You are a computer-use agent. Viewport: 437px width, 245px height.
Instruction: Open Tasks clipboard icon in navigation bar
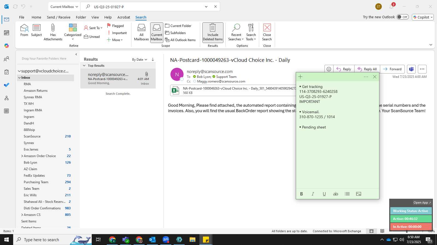(x=7, y=72)
